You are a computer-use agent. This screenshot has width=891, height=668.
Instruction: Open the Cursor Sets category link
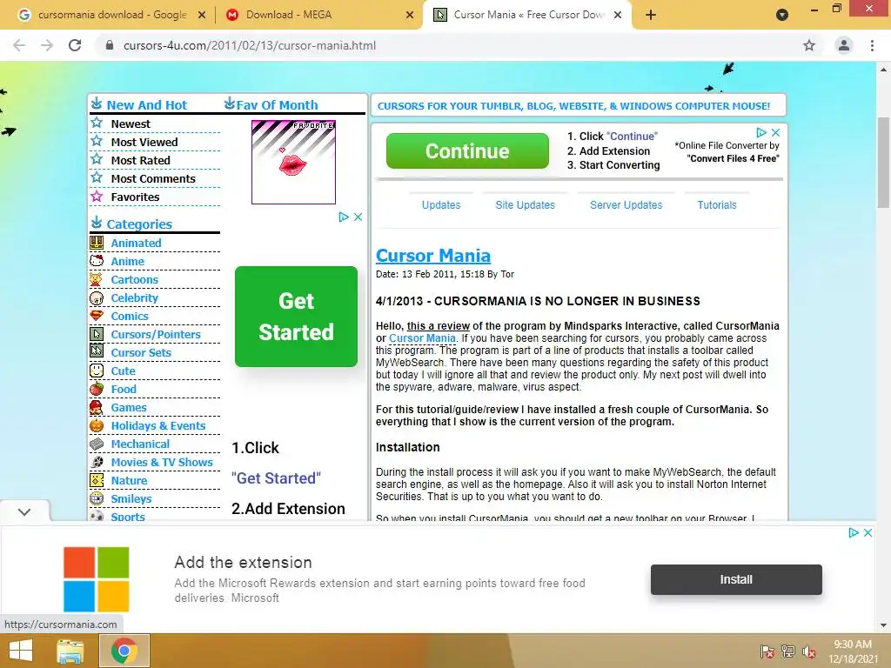point(141,352)
